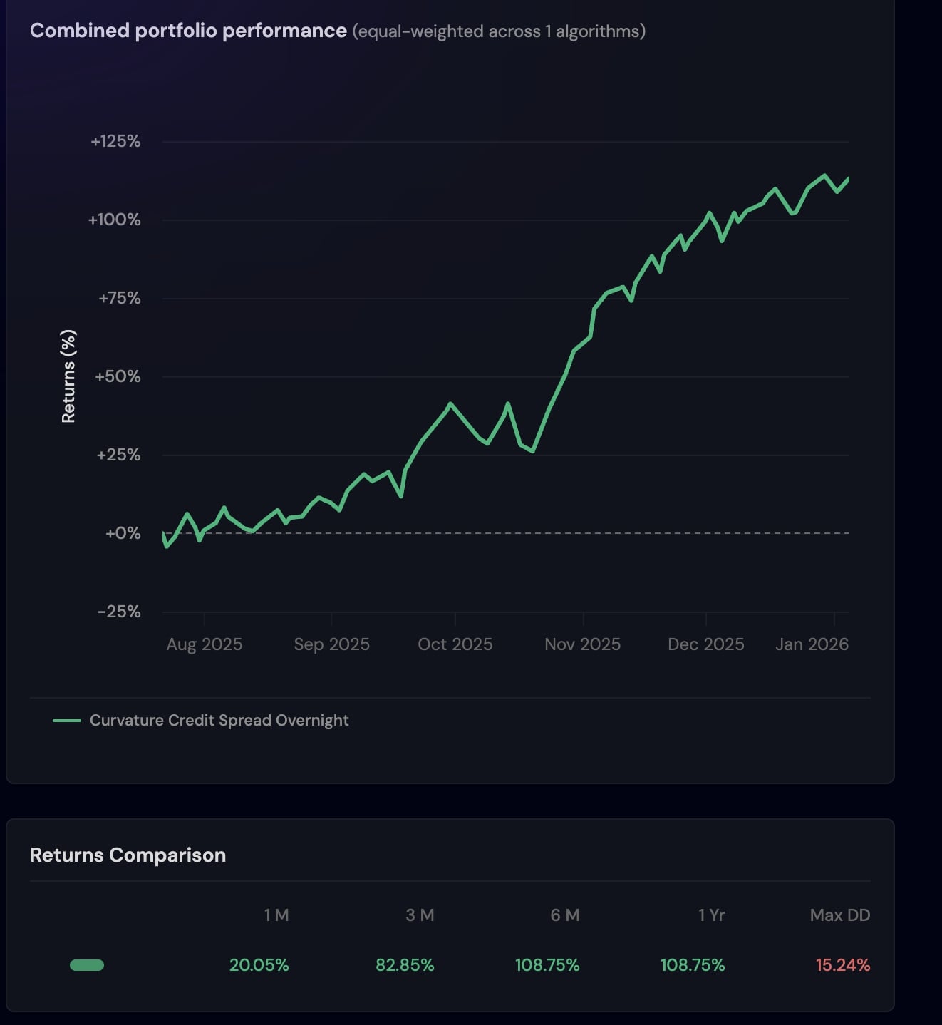Select the 1 Yr column header

click(x=711, y=915)
